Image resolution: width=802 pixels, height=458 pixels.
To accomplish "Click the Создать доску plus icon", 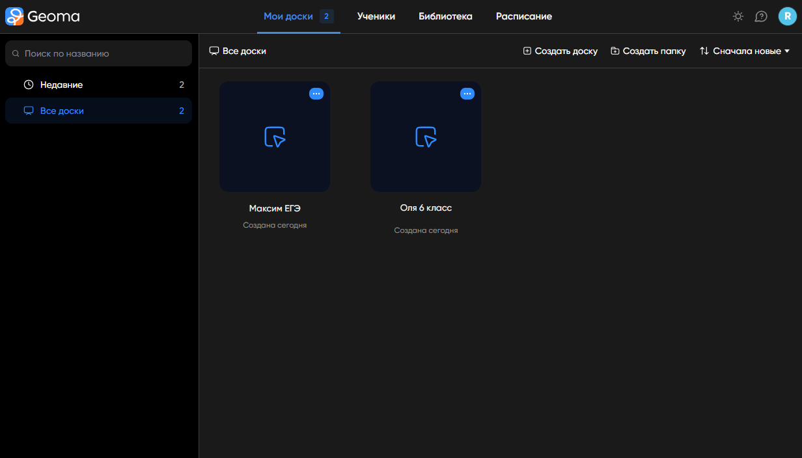I will click(527, 51).
